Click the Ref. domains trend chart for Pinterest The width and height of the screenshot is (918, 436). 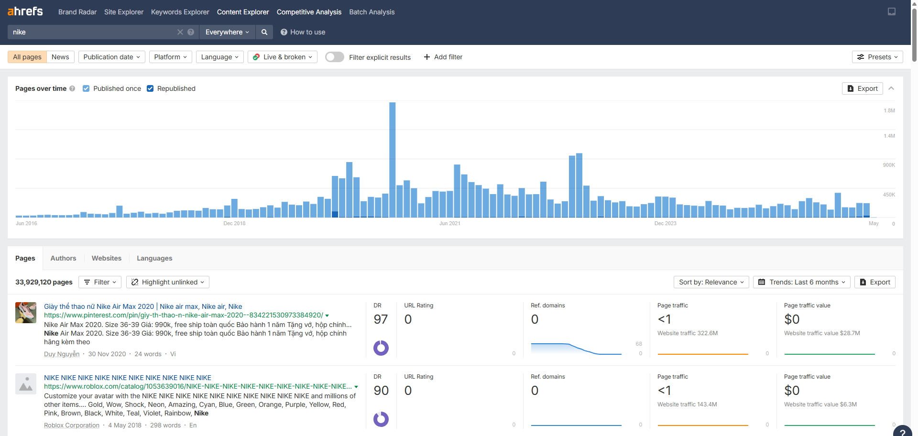pos(576,349)
